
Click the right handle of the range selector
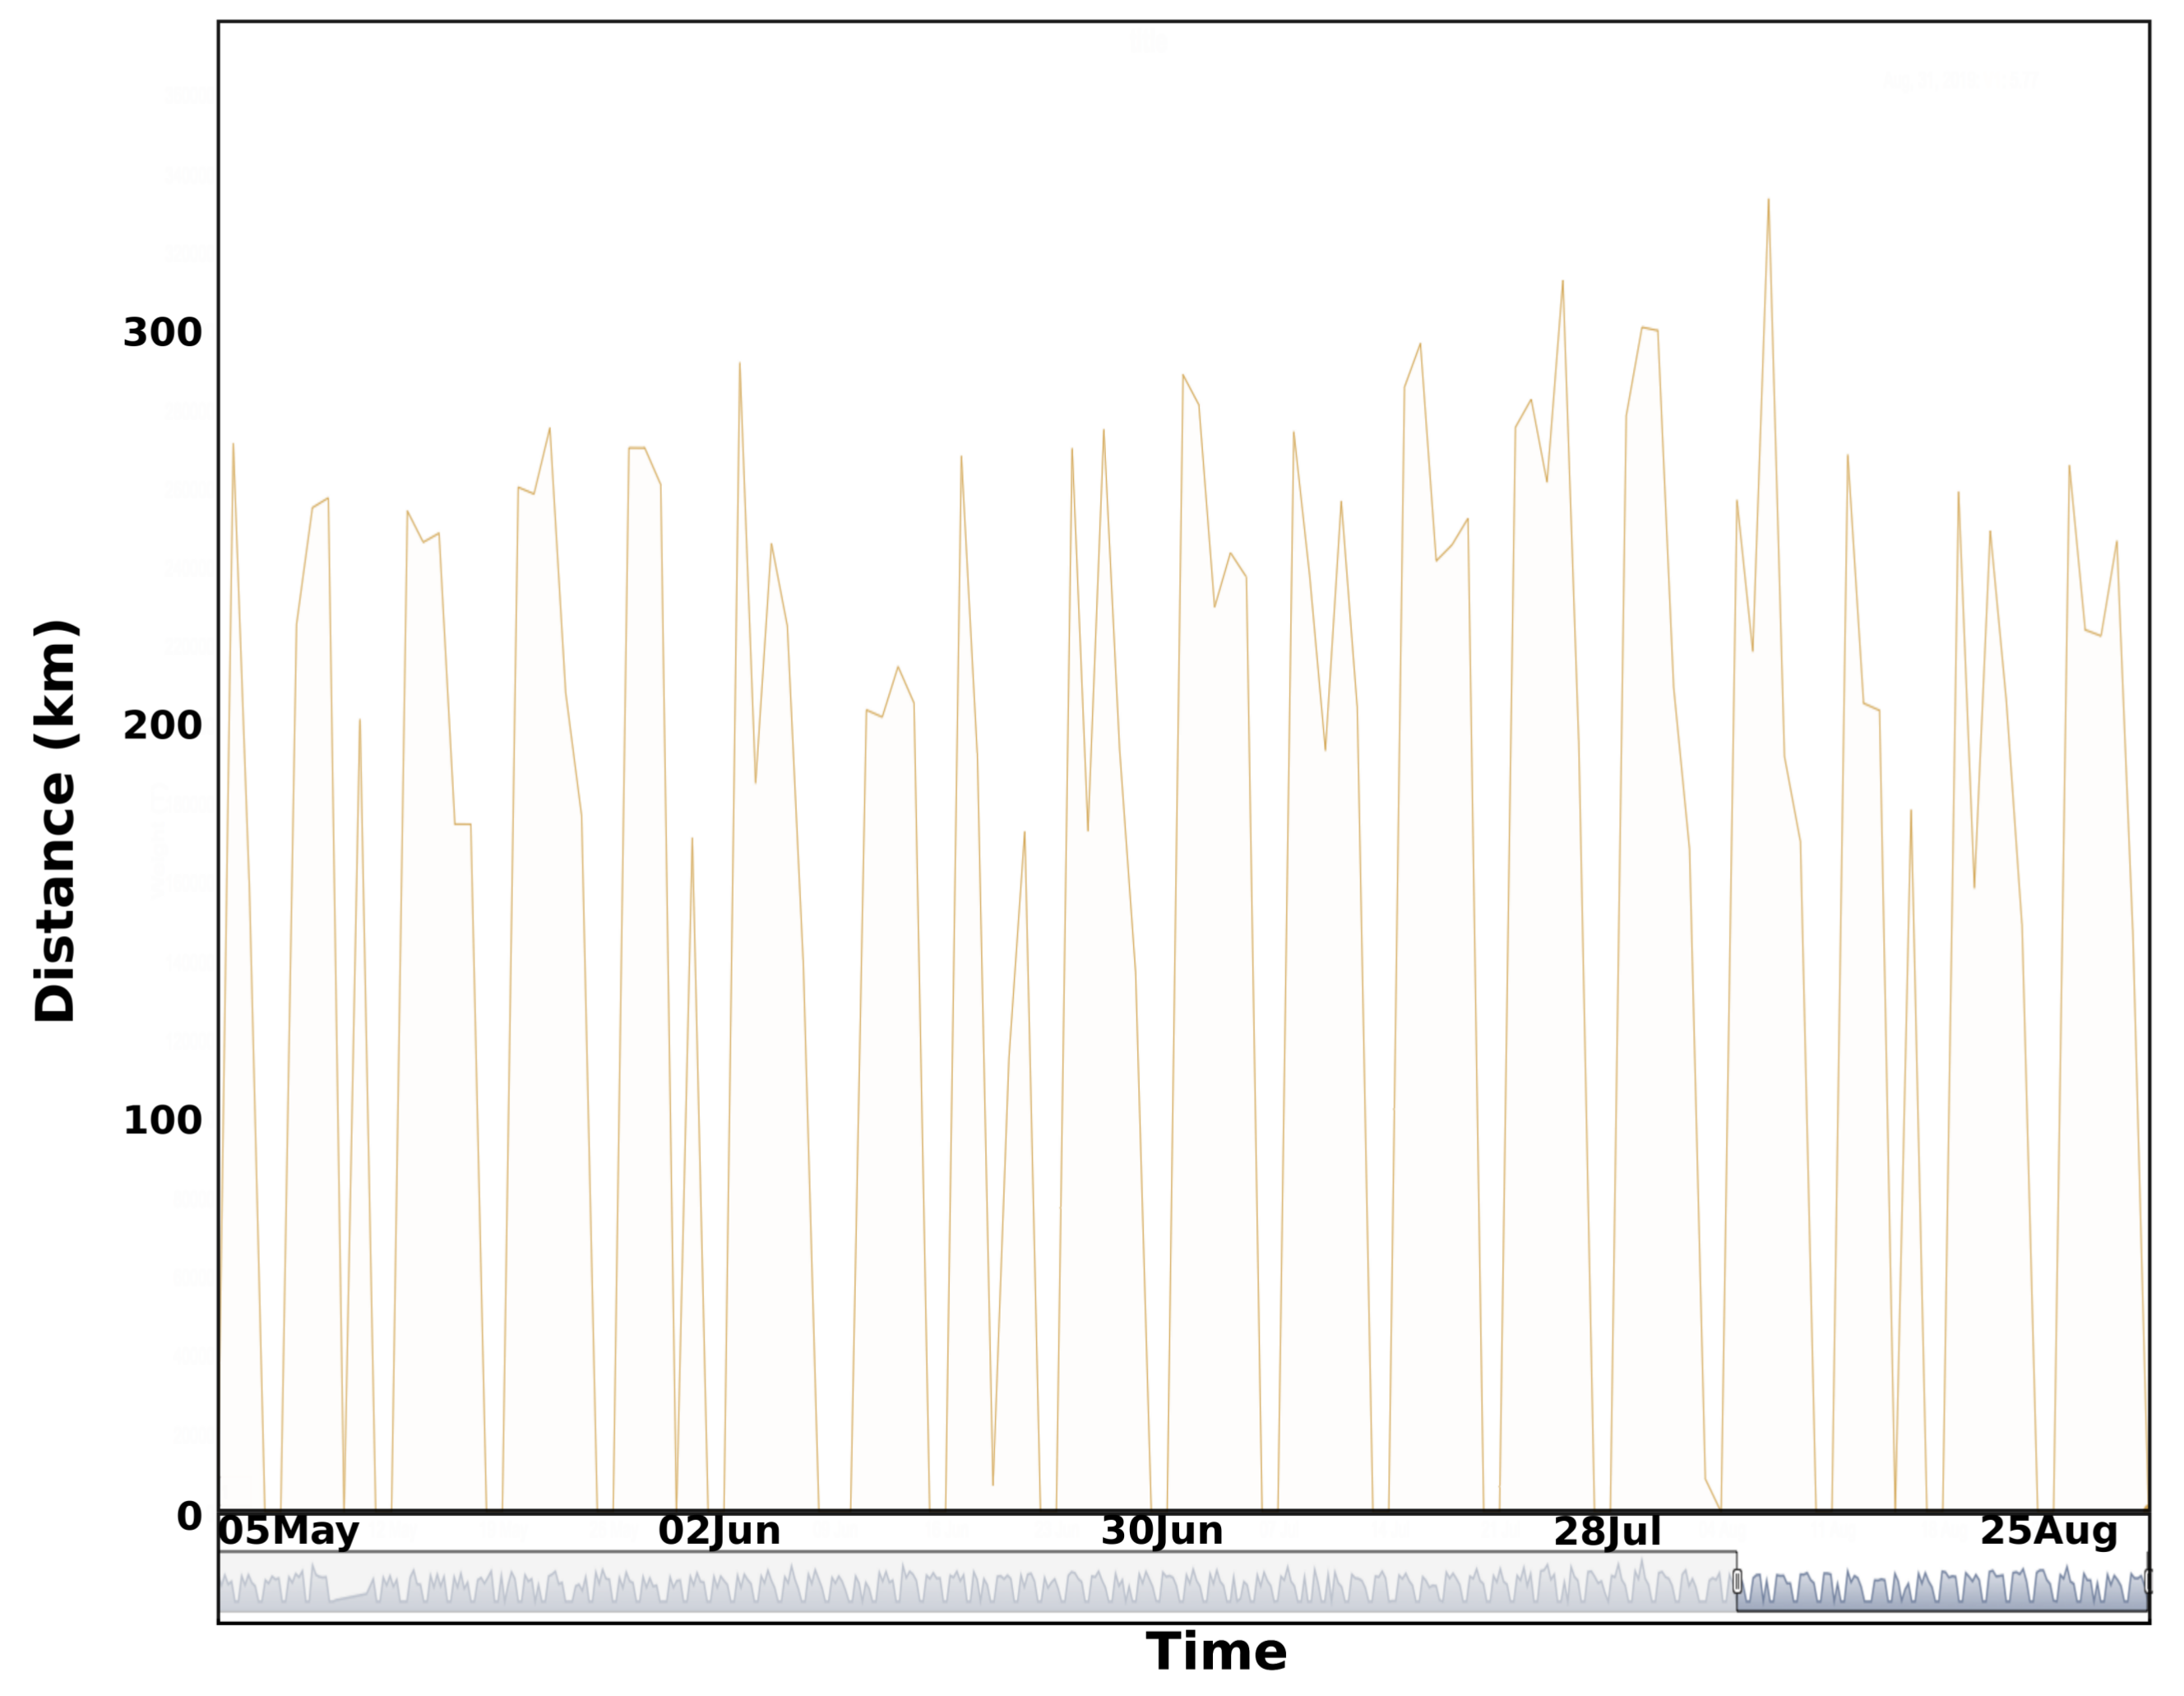[2148, 1581]
